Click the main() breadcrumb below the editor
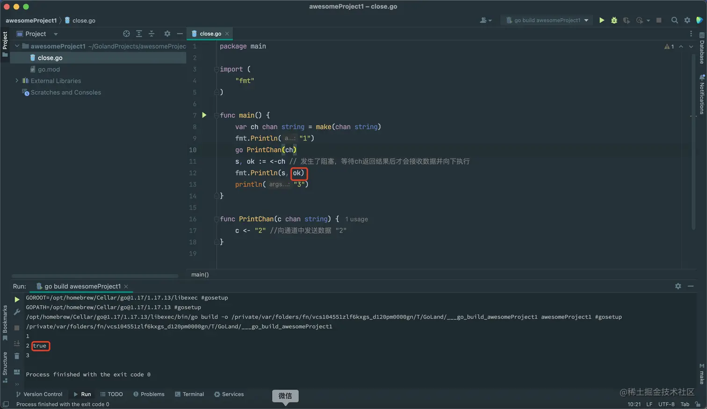This screenshot has width=707, height=409. click(200, 275)
